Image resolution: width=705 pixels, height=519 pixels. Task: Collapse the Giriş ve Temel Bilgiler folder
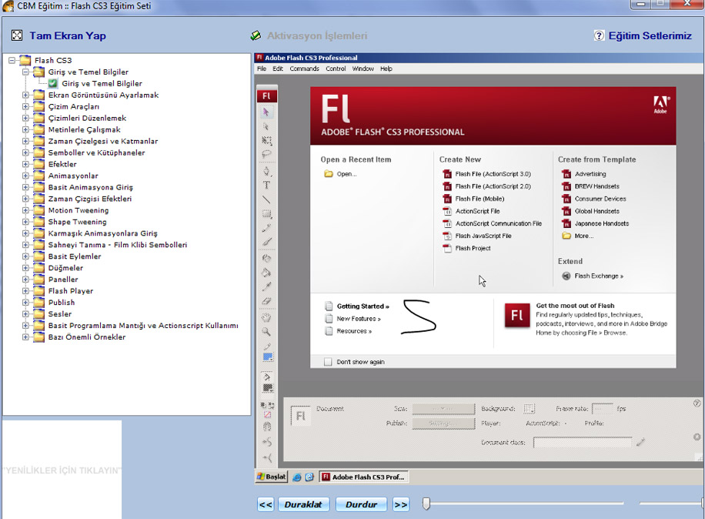pos(25,72)
